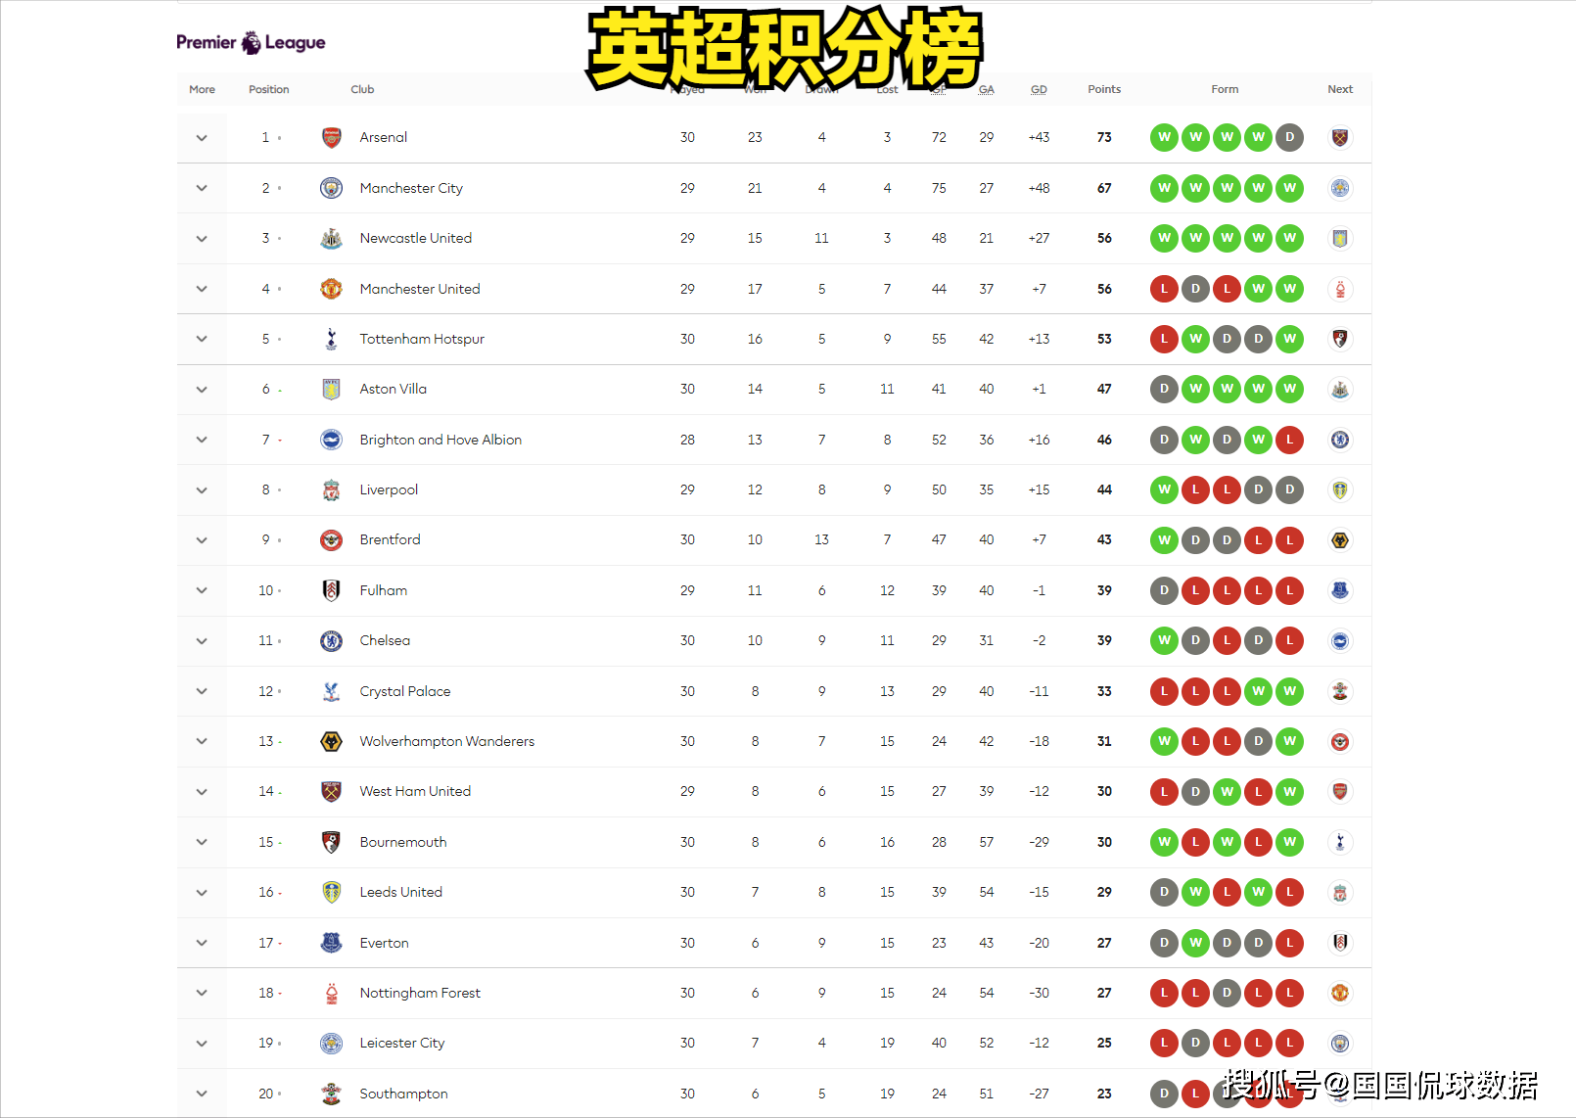Click the Tottenham Hotspur club crest
The image size is (1576, 1118).
point(332,339)
